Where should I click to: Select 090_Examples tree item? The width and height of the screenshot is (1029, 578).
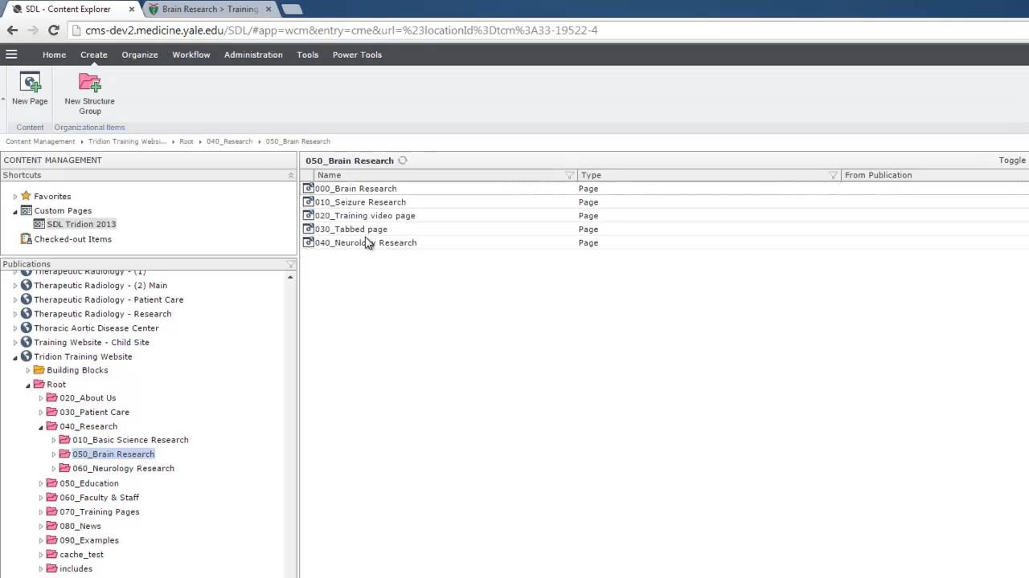coord(89,540)
